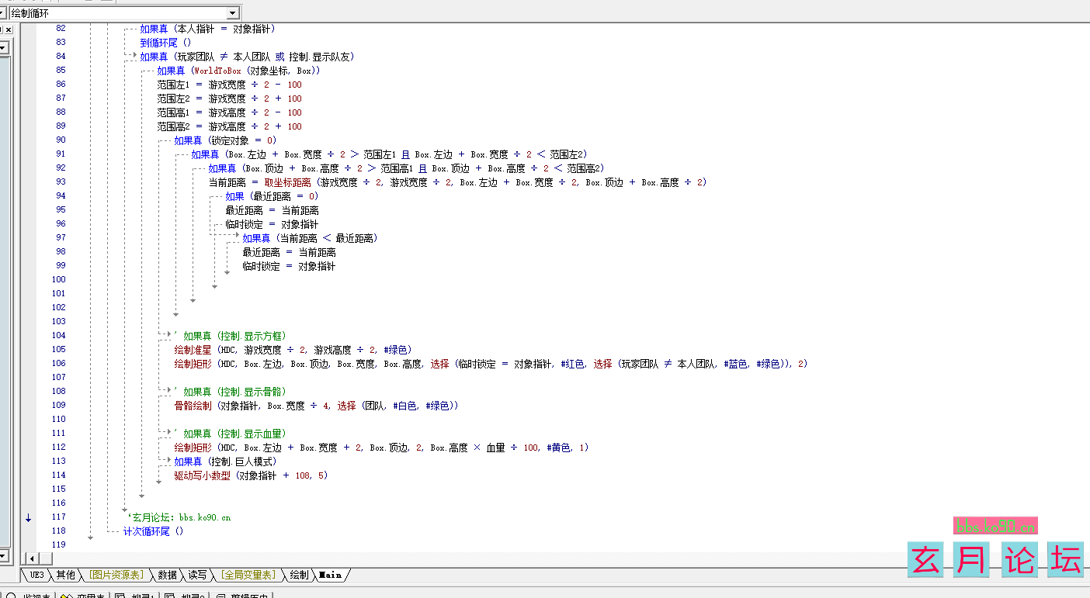The width and height of the screenshot is (1090, 598).
Task: Click line number 82 in gutter
Action: click(61, 29)
